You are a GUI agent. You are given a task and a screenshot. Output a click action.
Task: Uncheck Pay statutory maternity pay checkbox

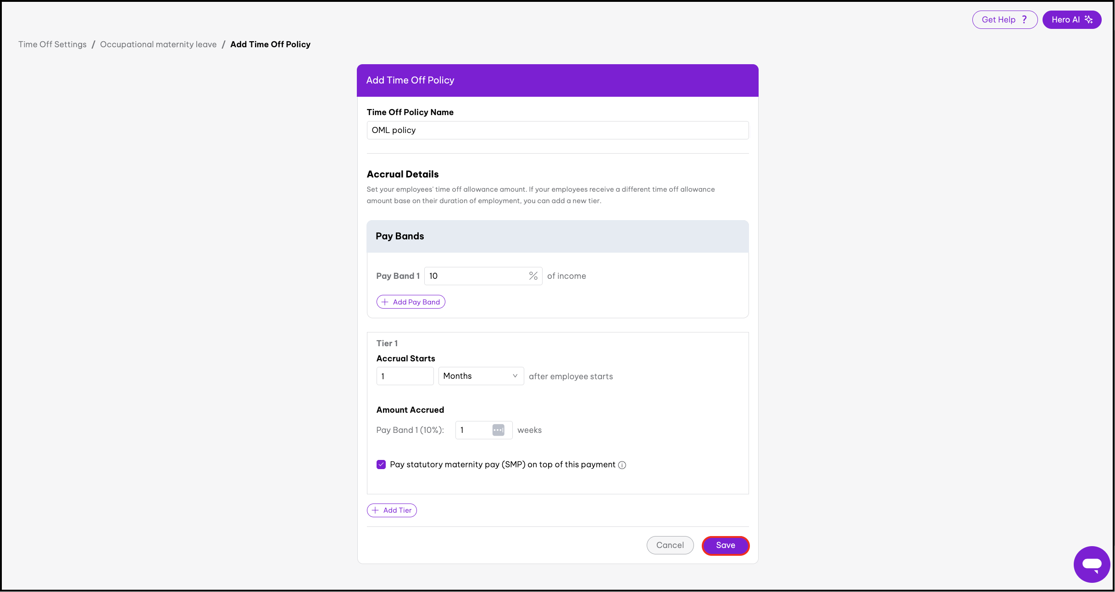(381, 465)
